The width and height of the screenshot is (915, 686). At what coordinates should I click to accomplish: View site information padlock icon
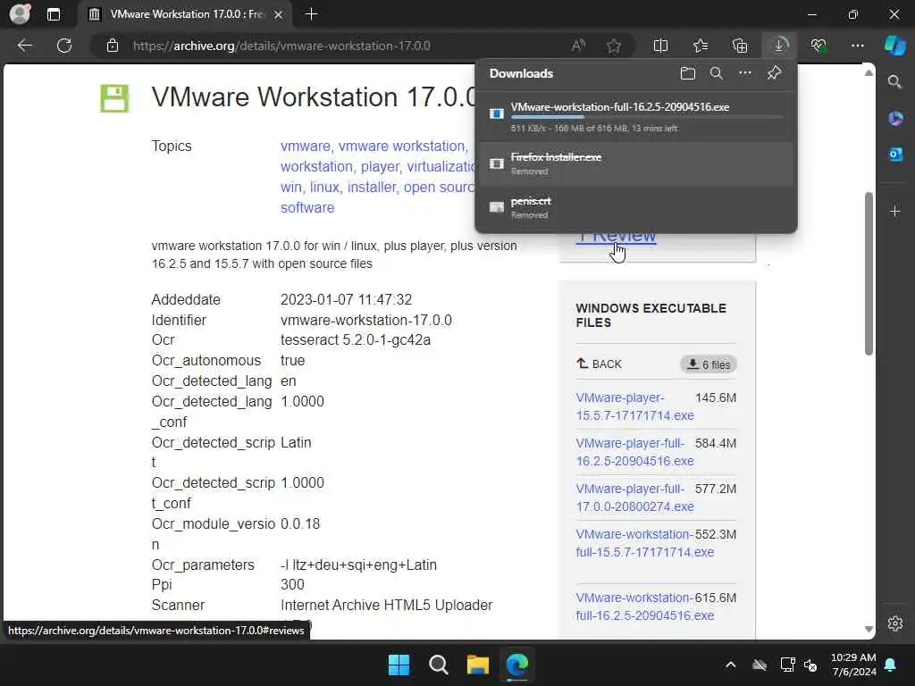113,46
